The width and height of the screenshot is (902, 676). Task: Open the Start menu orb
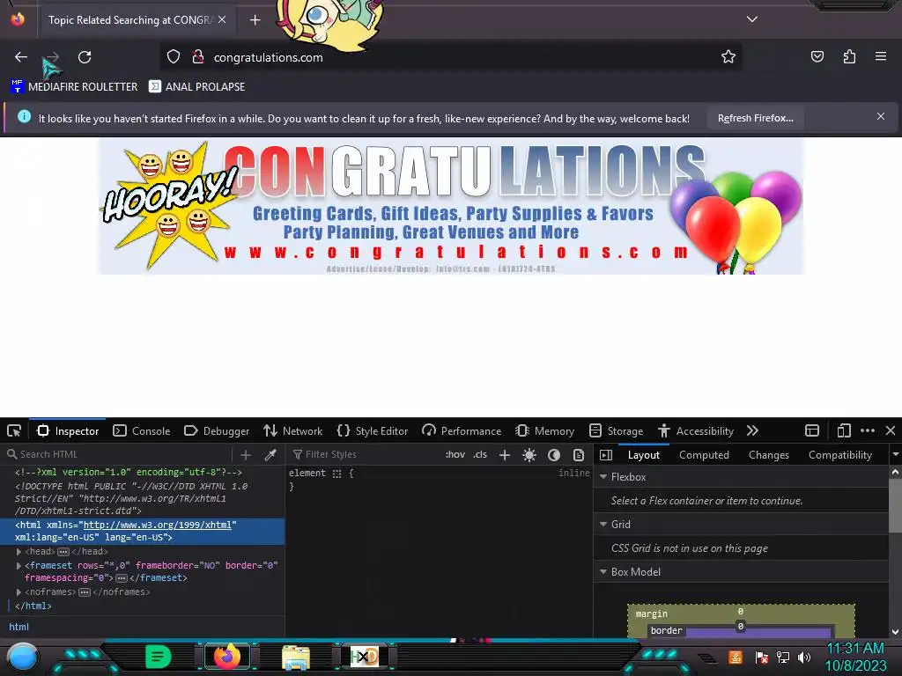point(22,657)
